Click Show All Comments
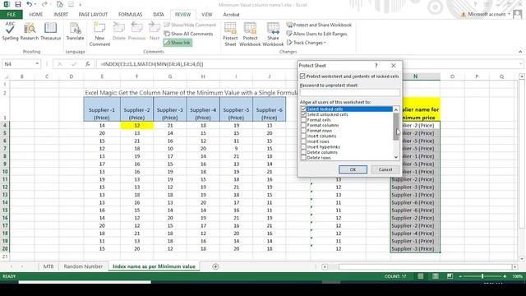 pyautogui.click(x=188, y=34)
